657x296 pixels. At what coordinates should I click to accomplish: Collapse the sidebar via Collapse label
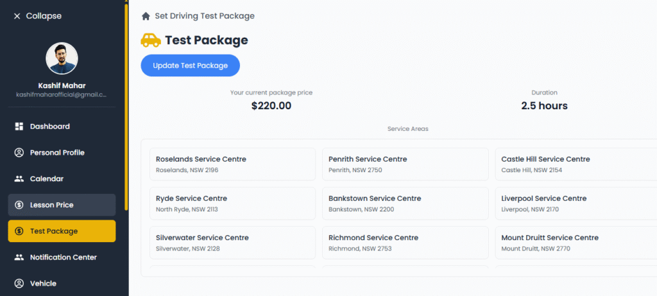pos(44,16)
